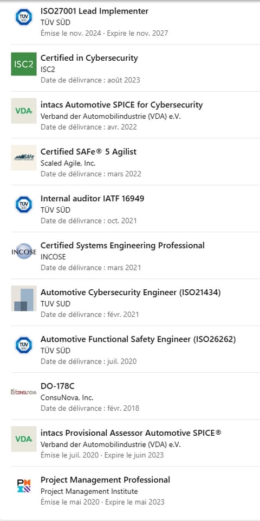Open Certified in Cybersecurity title
260x521 pixels.
pyautogui.click(x=89, y=58)
